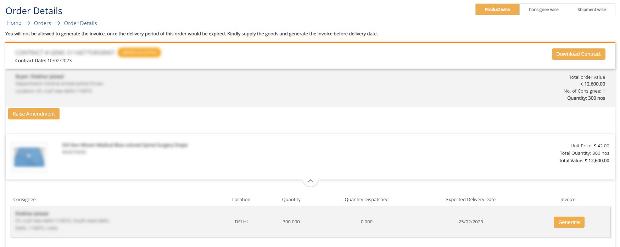Click the Invoice column header

coord(568,200)
